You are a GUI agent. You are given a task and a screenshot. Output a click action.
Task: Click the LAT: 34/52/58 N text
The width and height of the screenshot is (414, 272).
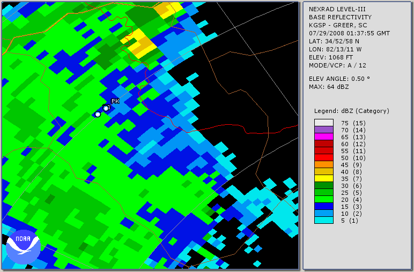click(334, 41)
